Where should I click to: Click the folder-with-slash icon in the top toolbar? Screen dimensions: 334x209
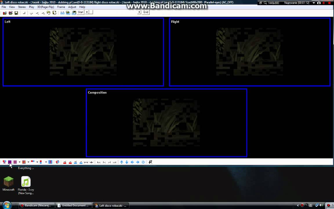pos(49,13)
